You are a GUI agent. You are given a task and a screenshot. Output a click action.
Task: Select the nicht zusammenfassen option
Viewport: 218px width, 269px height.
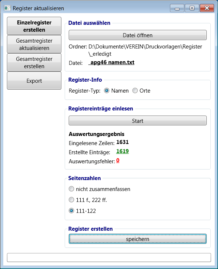click(x=72, y=189)
